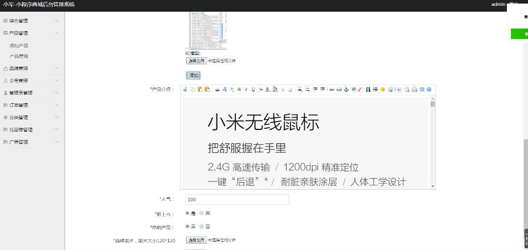Click the editor's vertical scrollbar thumb
Image resolution: width=528 pixels, height=250 pixels.
coord(433,104)
